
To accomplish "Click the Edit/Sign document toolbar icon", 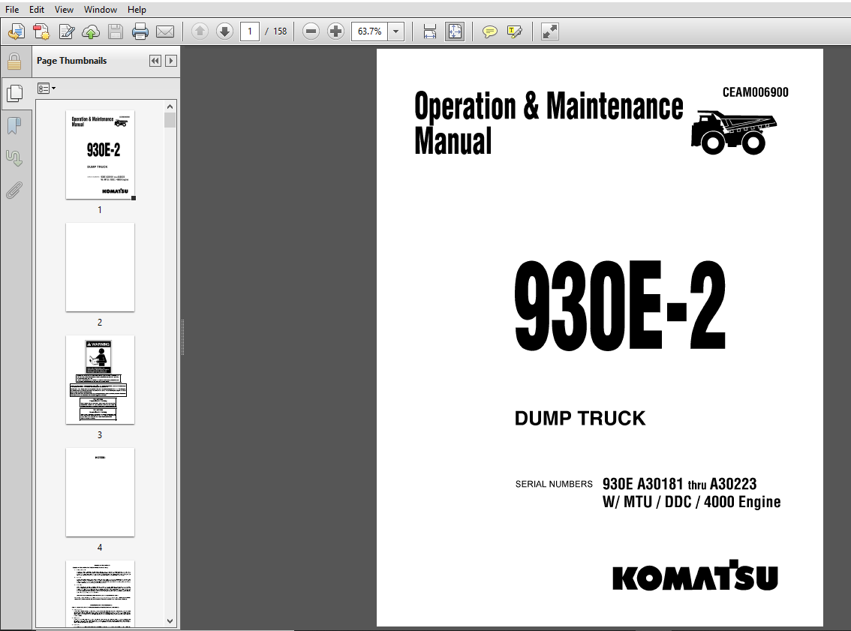I will pyautogui.click(x=66, y=32).
